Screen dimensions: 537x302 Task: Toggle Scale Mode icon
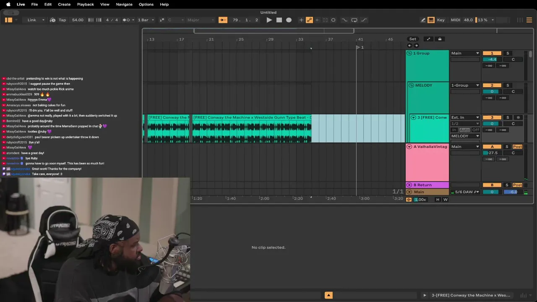click(x=162, y=20)
